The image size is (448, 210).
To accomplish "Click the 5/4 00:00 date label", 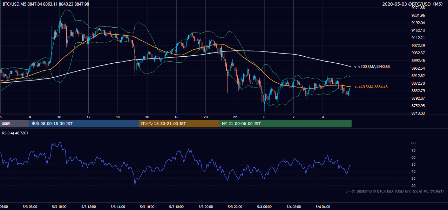I will pos(264,207).
